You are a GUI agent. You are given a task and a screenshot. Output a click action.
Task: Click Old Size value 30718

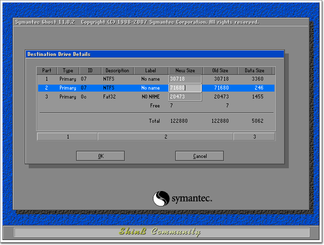point(221,79)
